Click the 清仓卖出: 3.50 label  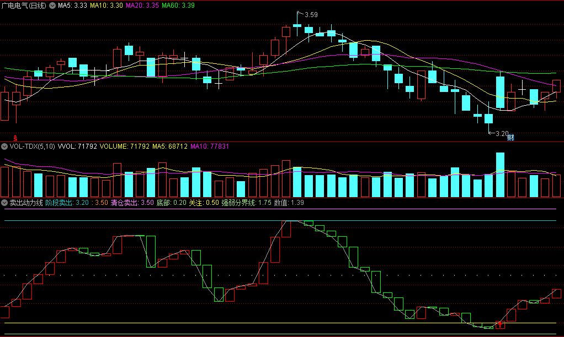(x=132, y=203)
